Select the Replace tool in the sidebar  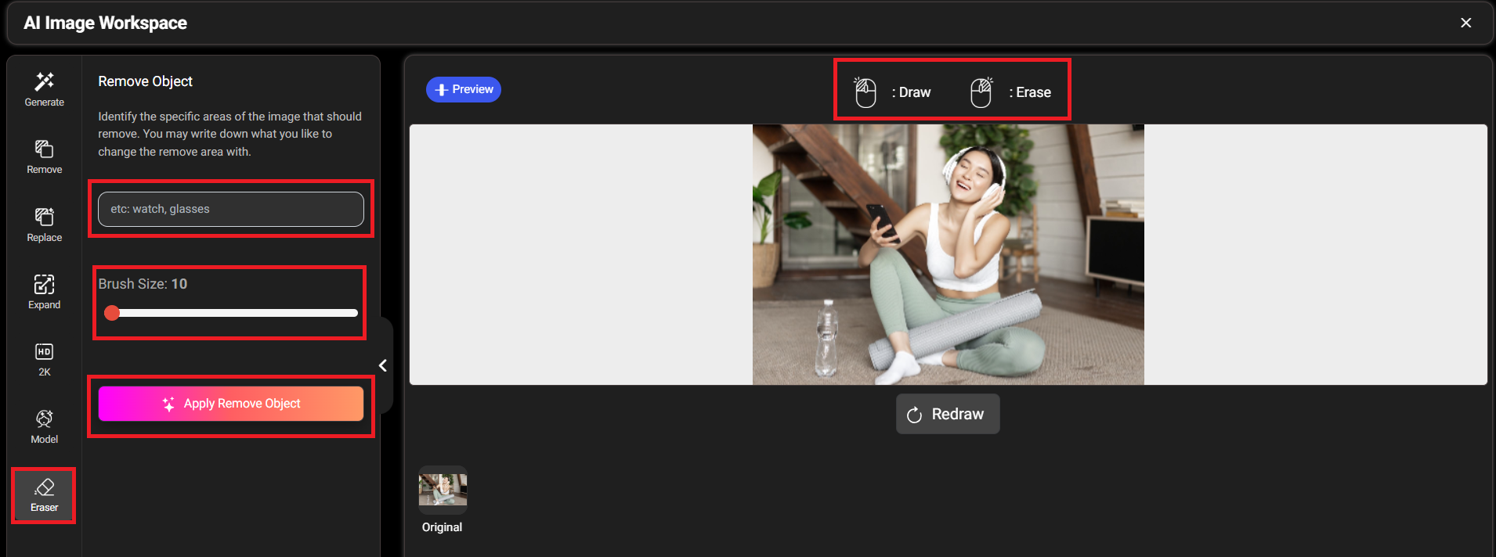[x=44, y=225]
